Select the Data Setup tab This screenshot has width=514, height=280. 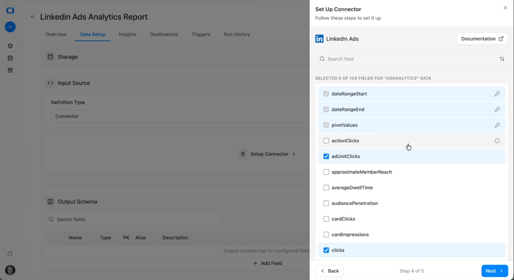coord(93,34)
